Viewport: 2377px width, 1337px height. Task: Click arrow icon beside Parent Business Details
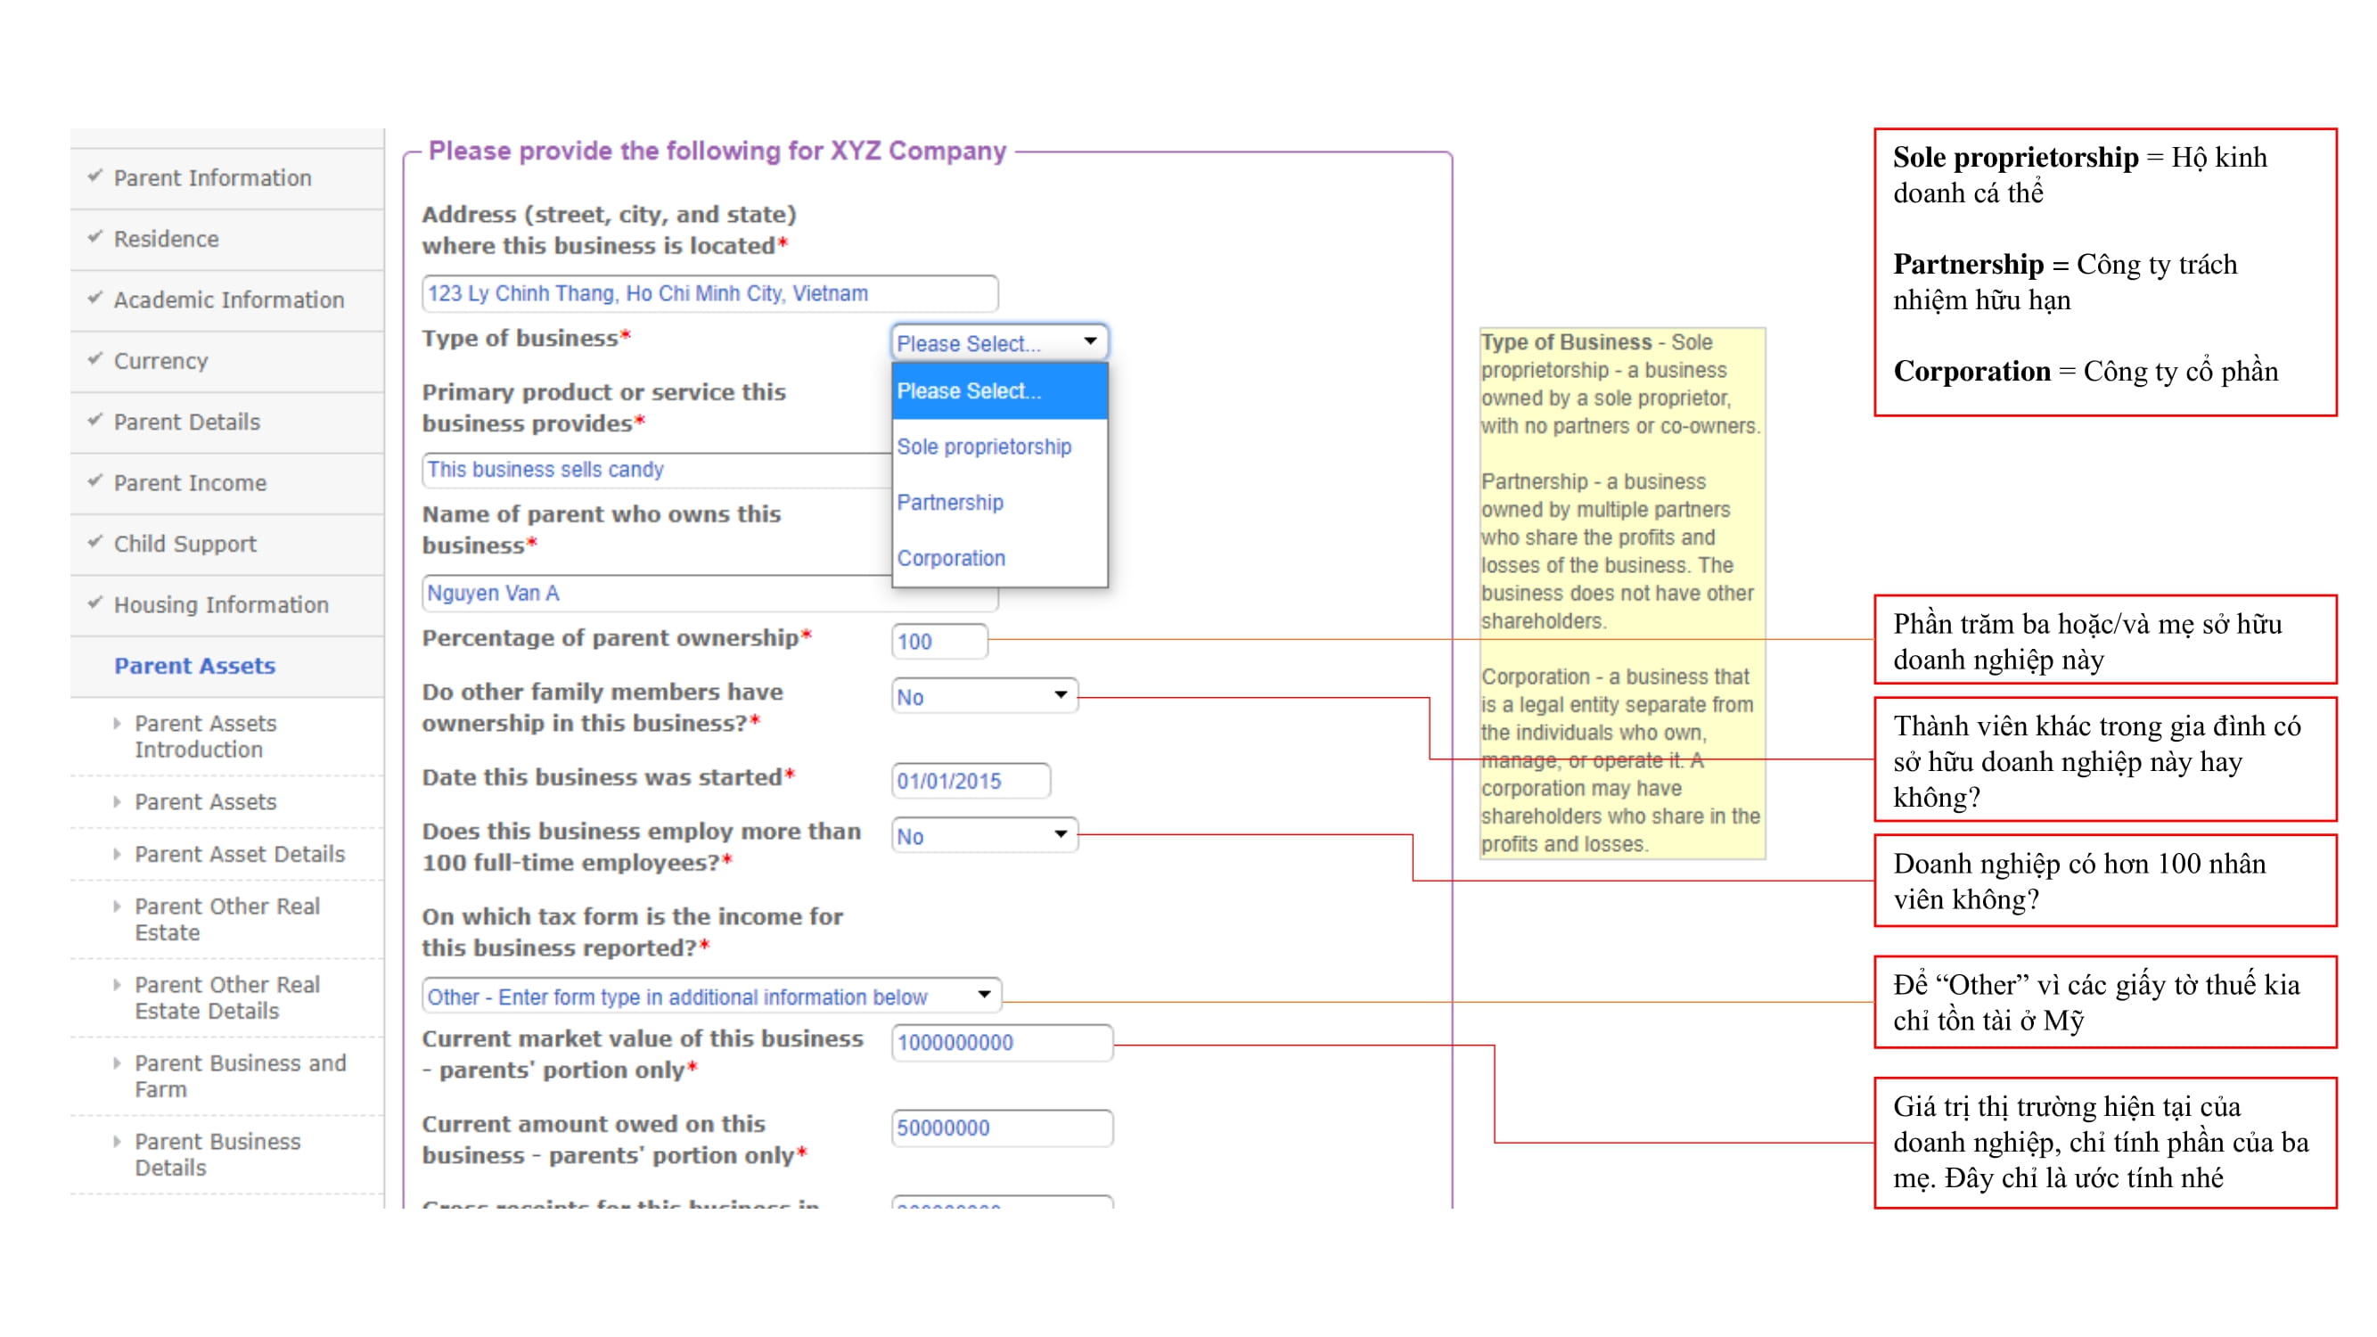[x=117, y=1142]
